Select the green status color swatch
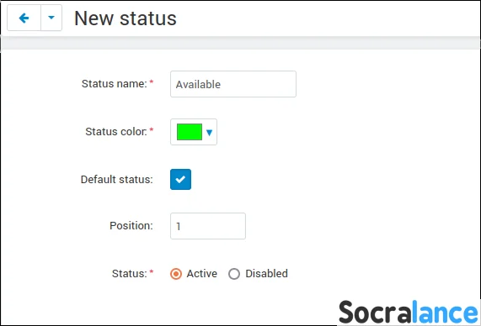 click(x=190, y=132)
